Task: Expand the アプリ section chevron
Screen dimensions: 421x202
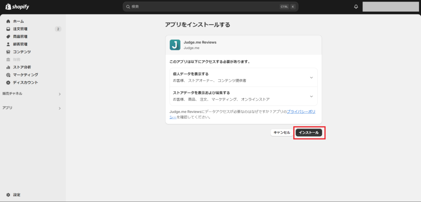Action: click(60, 108)
